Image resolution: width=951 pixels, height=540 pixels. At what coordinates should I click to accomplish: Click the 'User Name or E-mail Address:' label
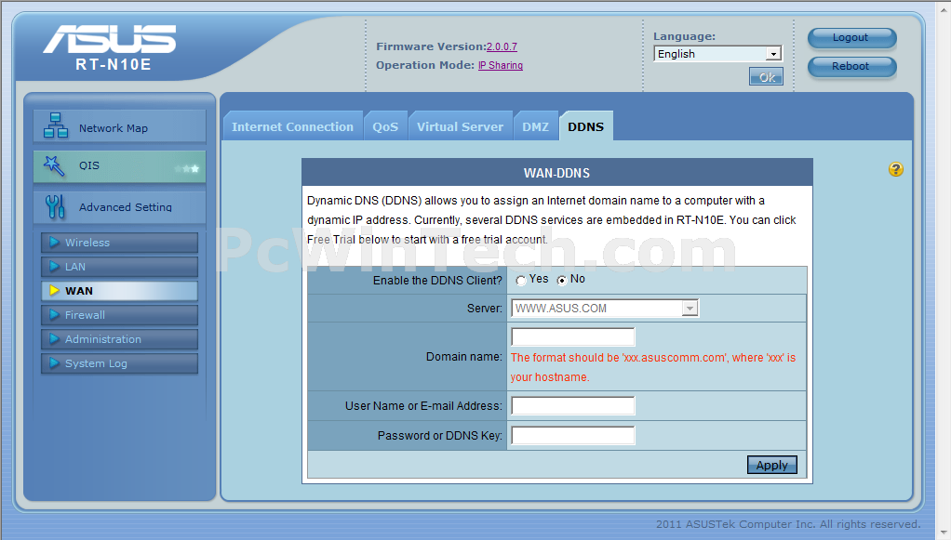(x=424, y=406)
